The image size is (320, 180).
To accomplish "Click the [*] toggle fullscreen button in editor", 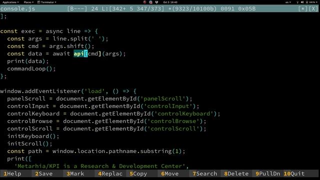I will pyautogui.click(x=302, y=9).
